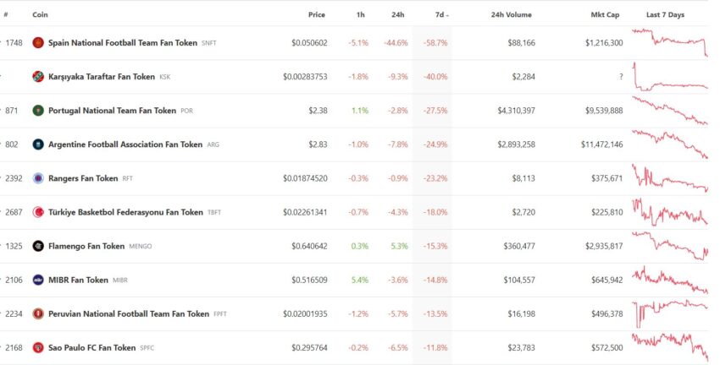This screenshot has height=365, width=720.
Task: Sort table by 7d column
Action: click(441, 14)
